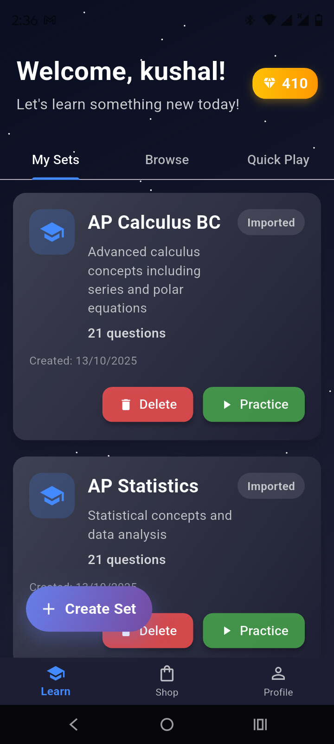The width and height of the screenshot is (334, 744).
Task: Tap the gem points badge showing 410
Action: [285, 84]
